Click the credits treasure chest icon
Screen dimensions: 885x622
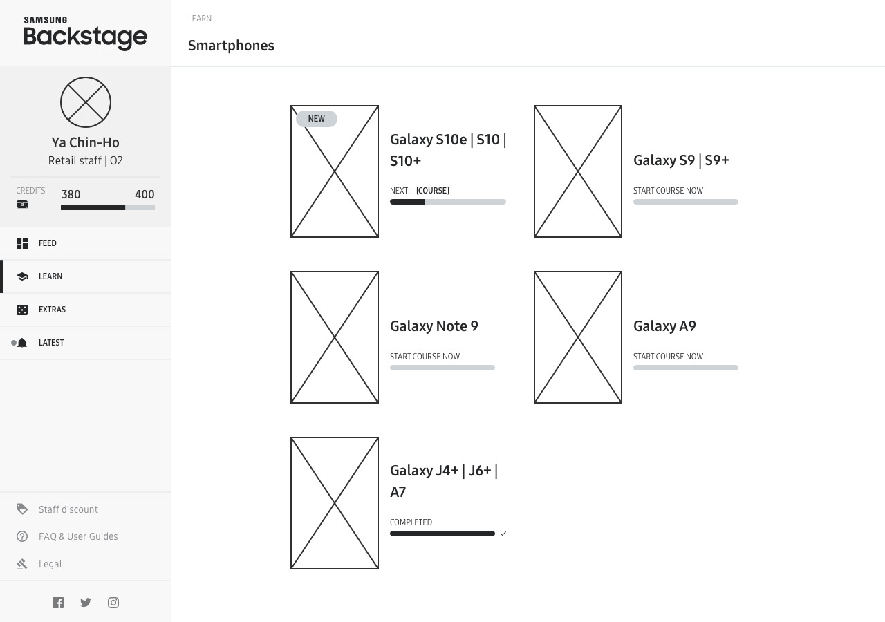pyautogui.click(x=22, y=205)
